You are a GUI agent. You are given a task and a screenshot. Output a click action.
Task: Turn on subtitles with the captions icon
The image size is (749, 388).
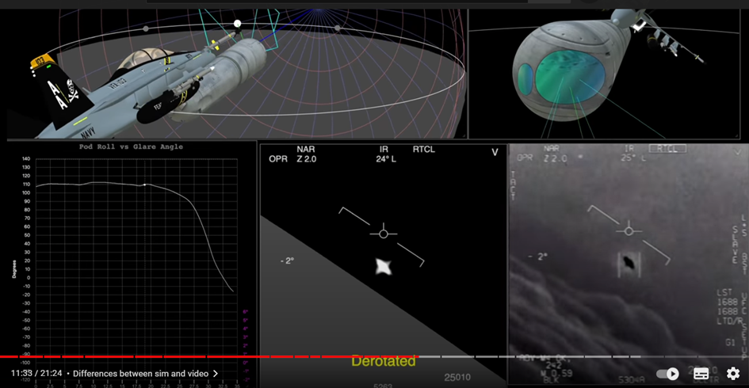click(701, 374)
